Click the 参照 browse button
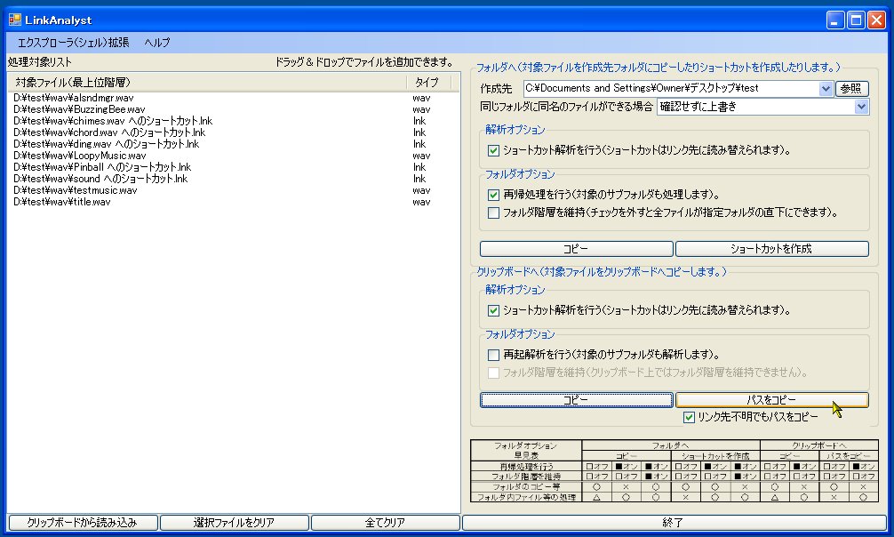The width and height of the screenshot is (894, 537). coord(852,88)
